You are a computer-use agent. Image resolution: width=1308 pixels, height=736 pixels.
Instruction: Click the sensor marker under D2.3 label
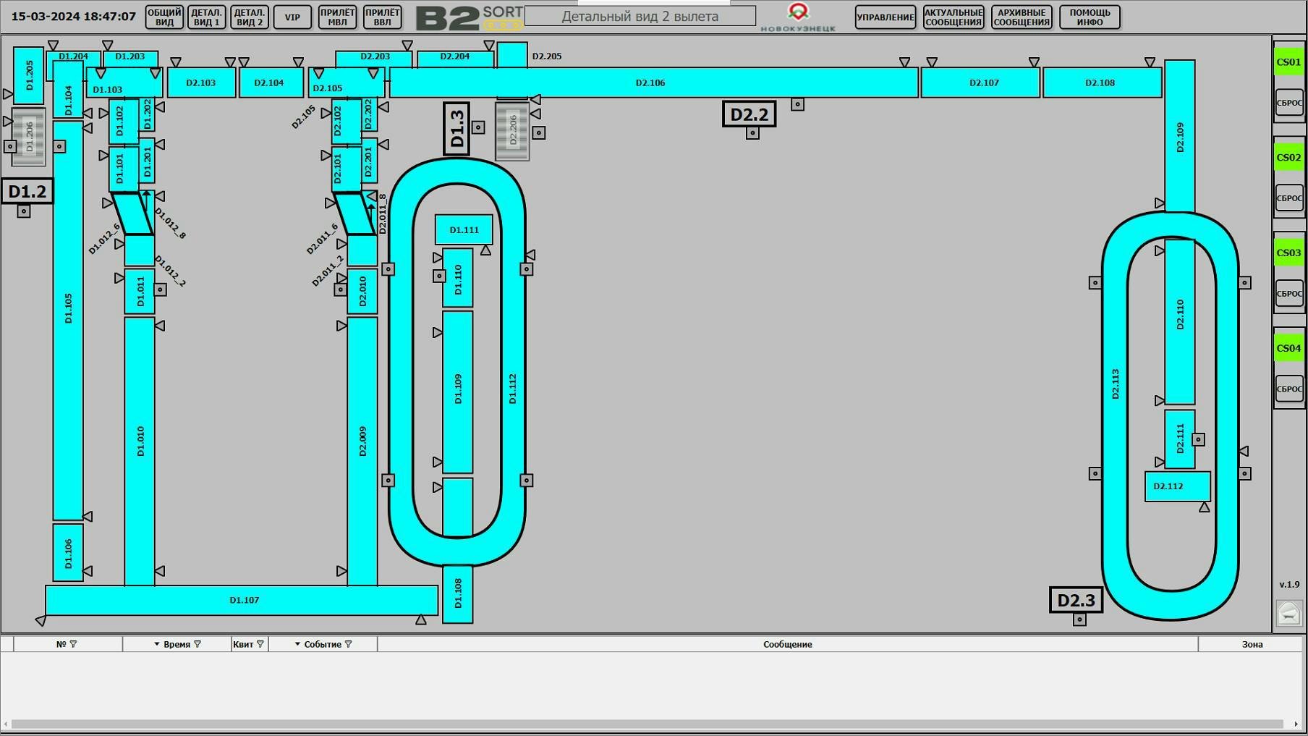[x=1079, y=620]
